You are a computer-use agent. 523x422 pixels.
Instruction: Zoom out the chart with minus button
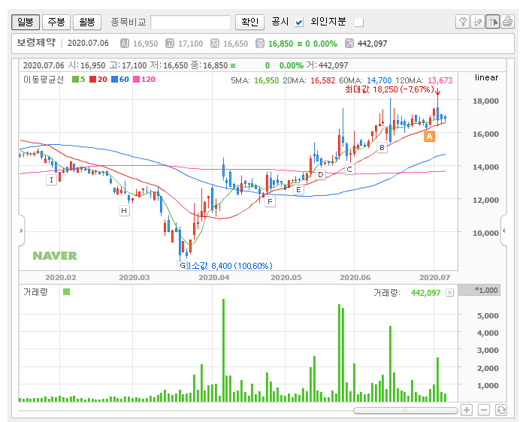(x=484, y=410)
